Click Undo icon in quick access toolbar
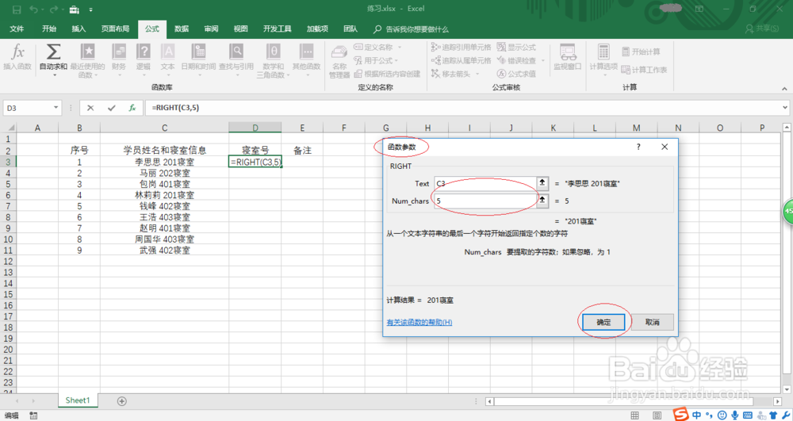The width and height of the screenshot is (793, 421). tap(33, 10)
